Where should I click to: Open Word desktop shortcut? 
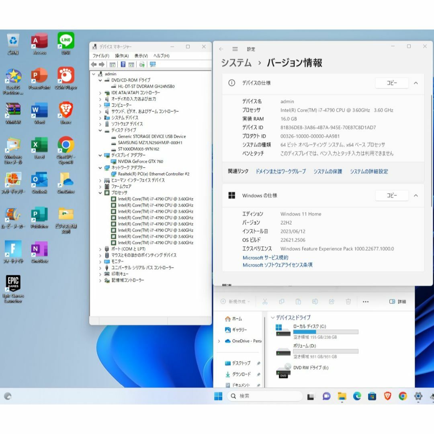pyautogui.click(x=39, y=113)
